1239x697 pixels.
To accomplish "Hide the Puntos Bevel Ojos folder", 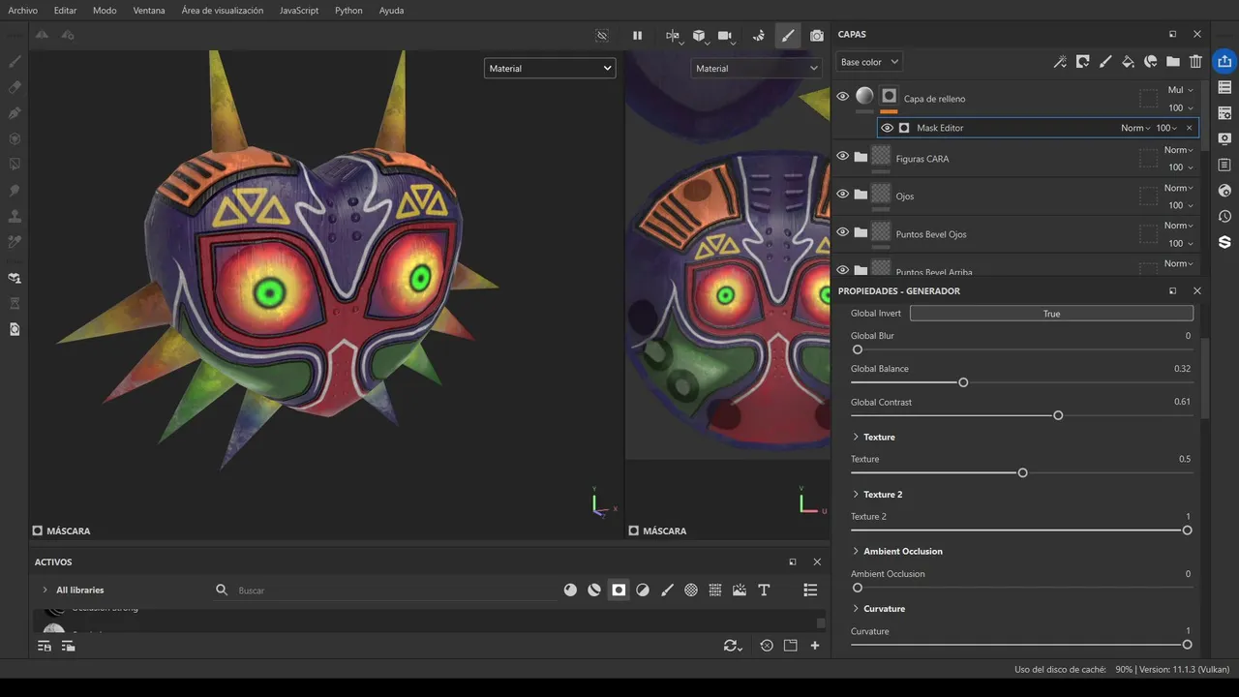I will click(x=842, y=232).
